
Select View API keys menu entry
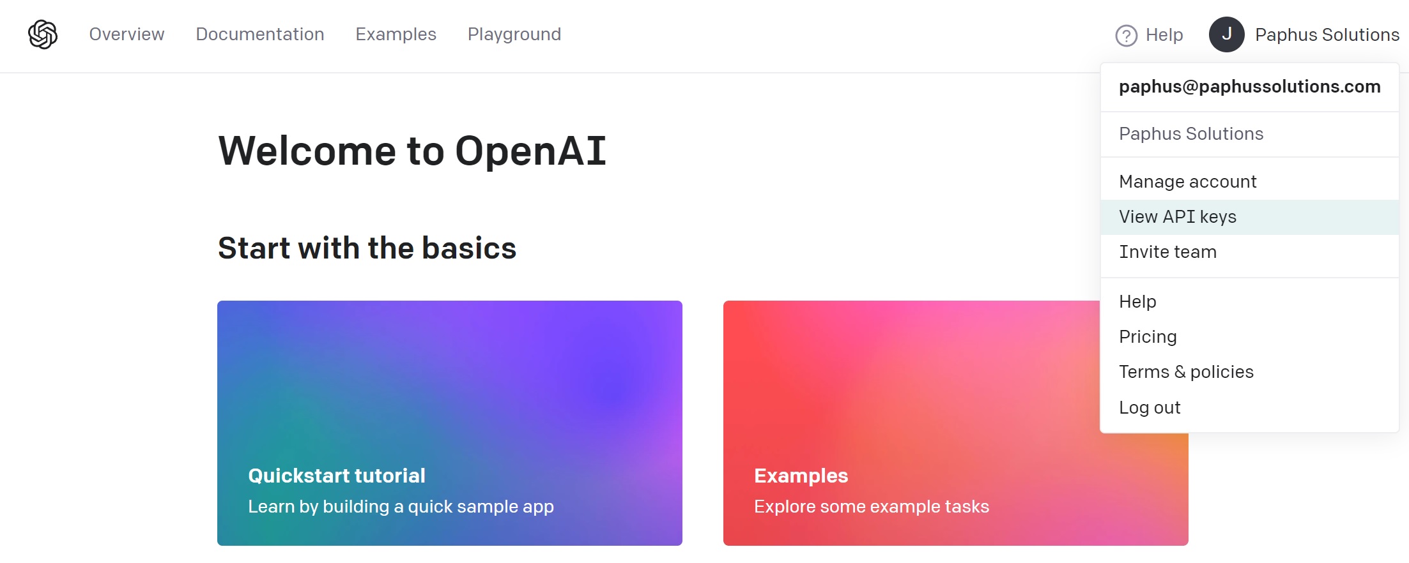click(x=1250, y=217)
